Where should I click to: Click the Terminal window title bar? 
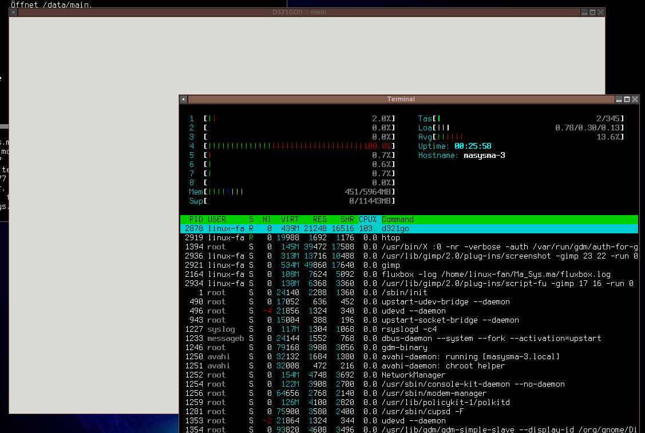[401, 100]
